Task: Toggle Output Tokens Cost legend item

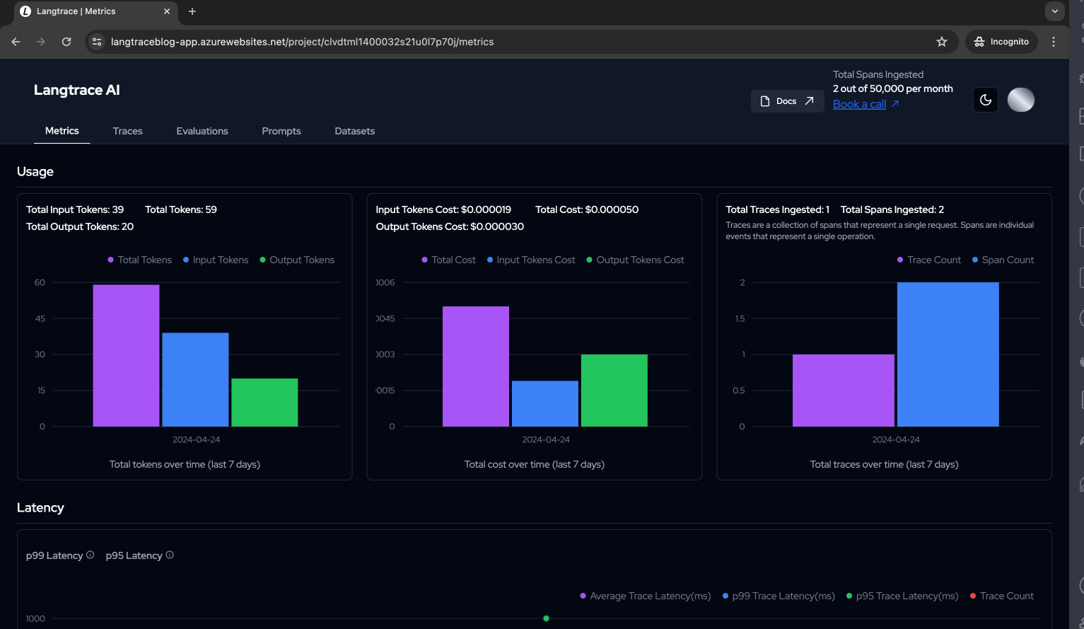Action: pyautogui.click(x=635, y=260)
